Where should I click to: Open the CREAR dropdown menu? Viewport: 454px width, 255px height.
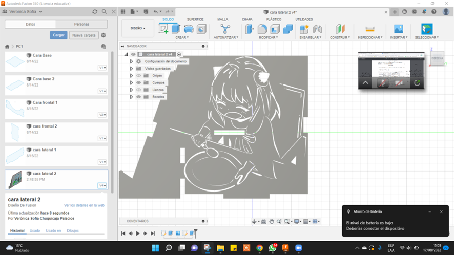182,37
